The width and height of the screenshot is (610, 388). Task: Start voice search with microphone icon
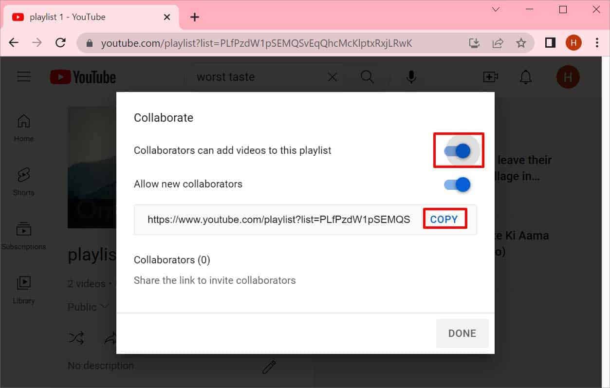411,77
